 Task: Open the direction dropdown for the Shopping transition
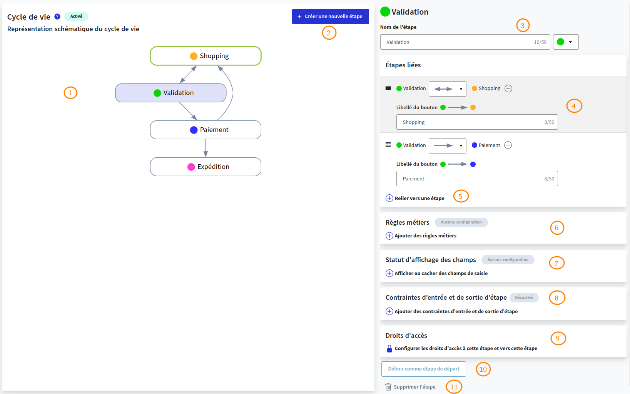point(447,88)
